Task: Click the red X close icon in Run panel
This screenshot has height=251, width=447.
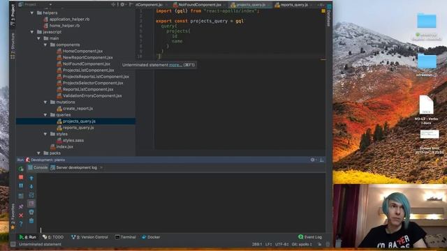Action: coord(21,215)
